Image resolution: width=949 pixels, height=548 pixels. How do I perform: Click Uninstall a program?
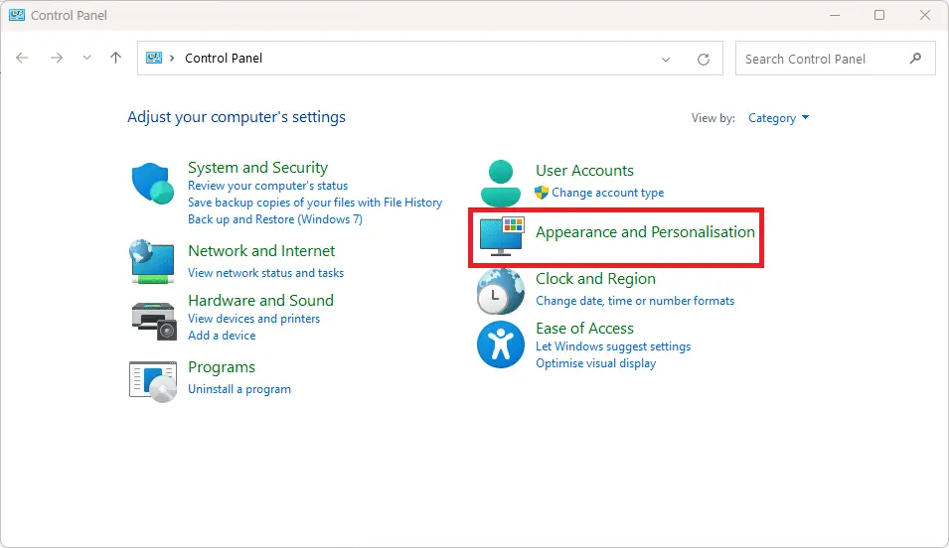[x=239, y=389]
